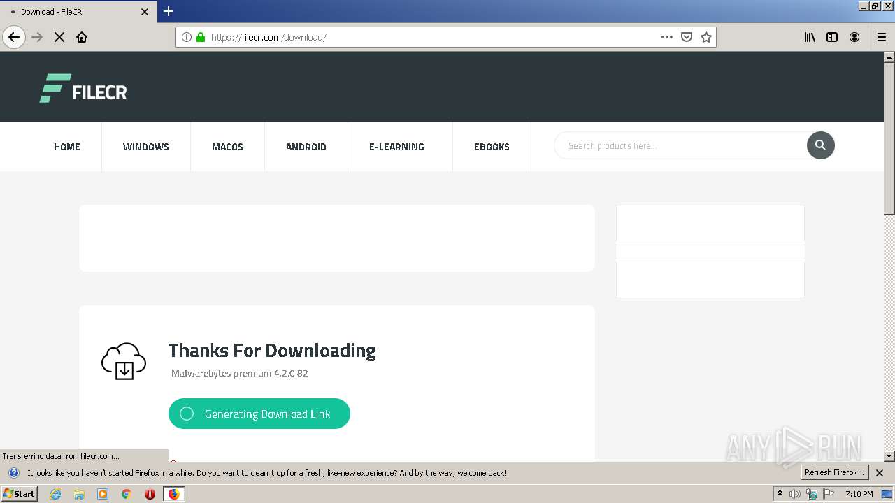Show site information icon in address bar

pos(187,37)
